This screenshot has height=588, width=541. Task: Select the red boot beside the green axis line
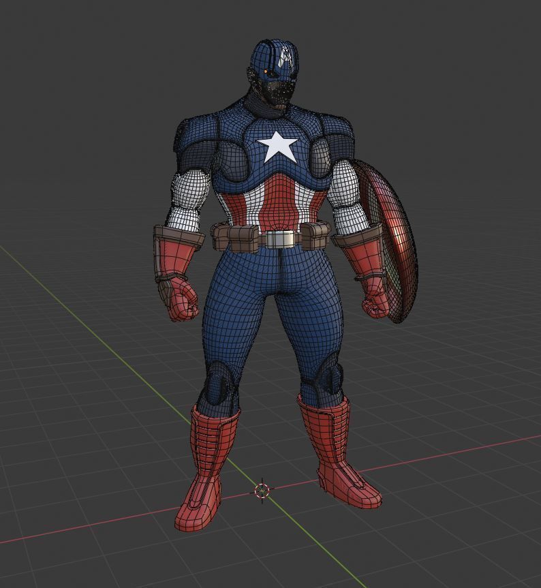pos(207,467)
